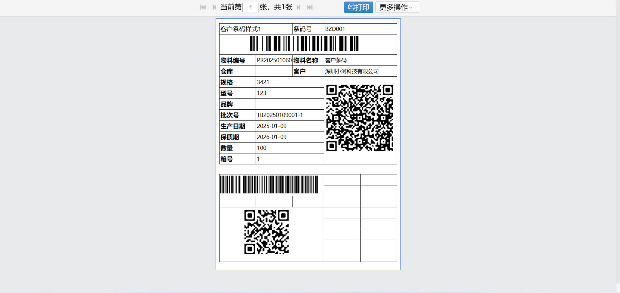The height and width of the screenshot is (293, 620).
Task: Click the production date 2025-01-09
Action: pos(272,126)
